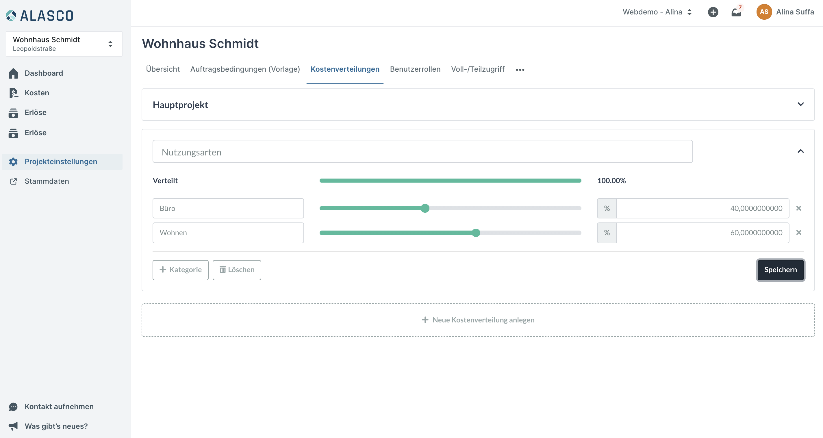
Task: Select the Kostenverteilungen tab
Action: click(x=345, y=69)
